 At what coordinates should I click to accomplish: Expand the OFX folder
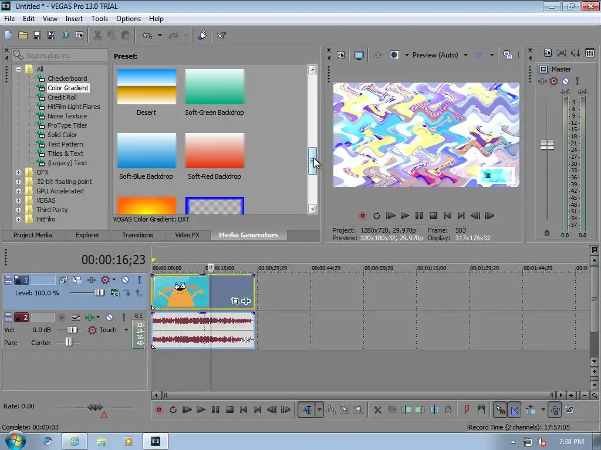click(18, 173)
